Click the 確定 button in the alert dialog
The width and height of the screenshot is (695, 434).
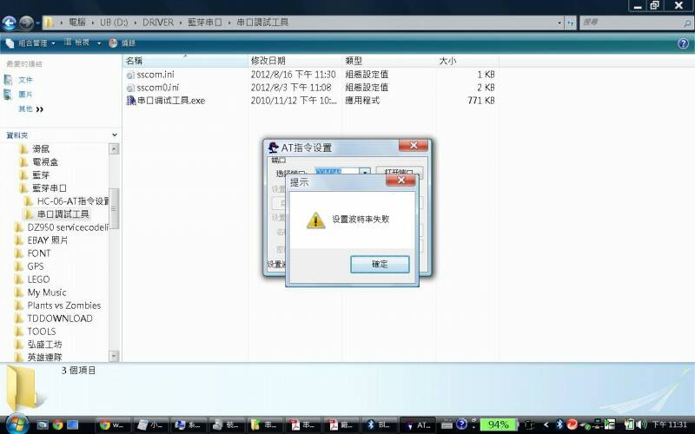[380, 264]
